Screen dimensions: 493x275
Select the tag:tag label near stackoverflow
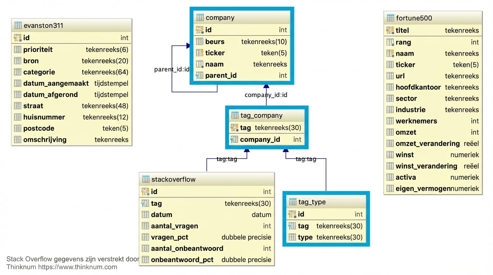[227, 159]
